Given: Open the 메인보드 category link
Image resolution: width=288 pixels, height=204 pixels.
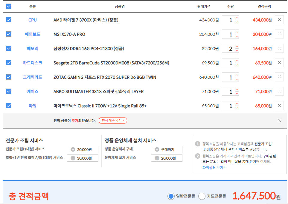Looking at the screenshot, I should point(33,34).
